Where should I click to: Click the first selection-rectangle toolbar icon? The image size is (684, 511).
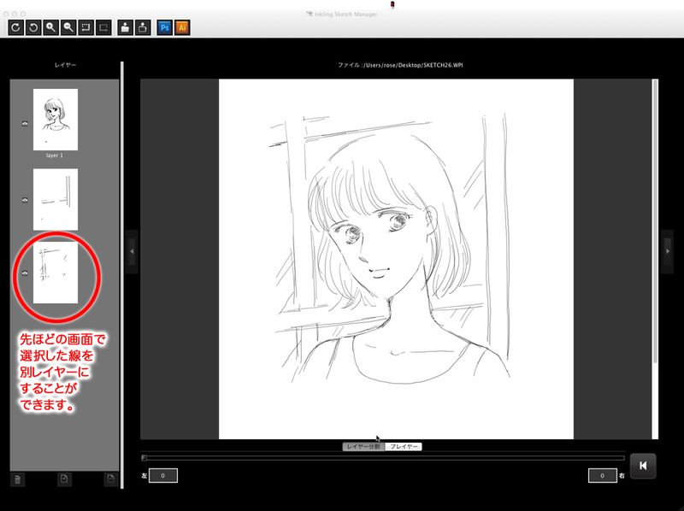click(x=86, y=27)
